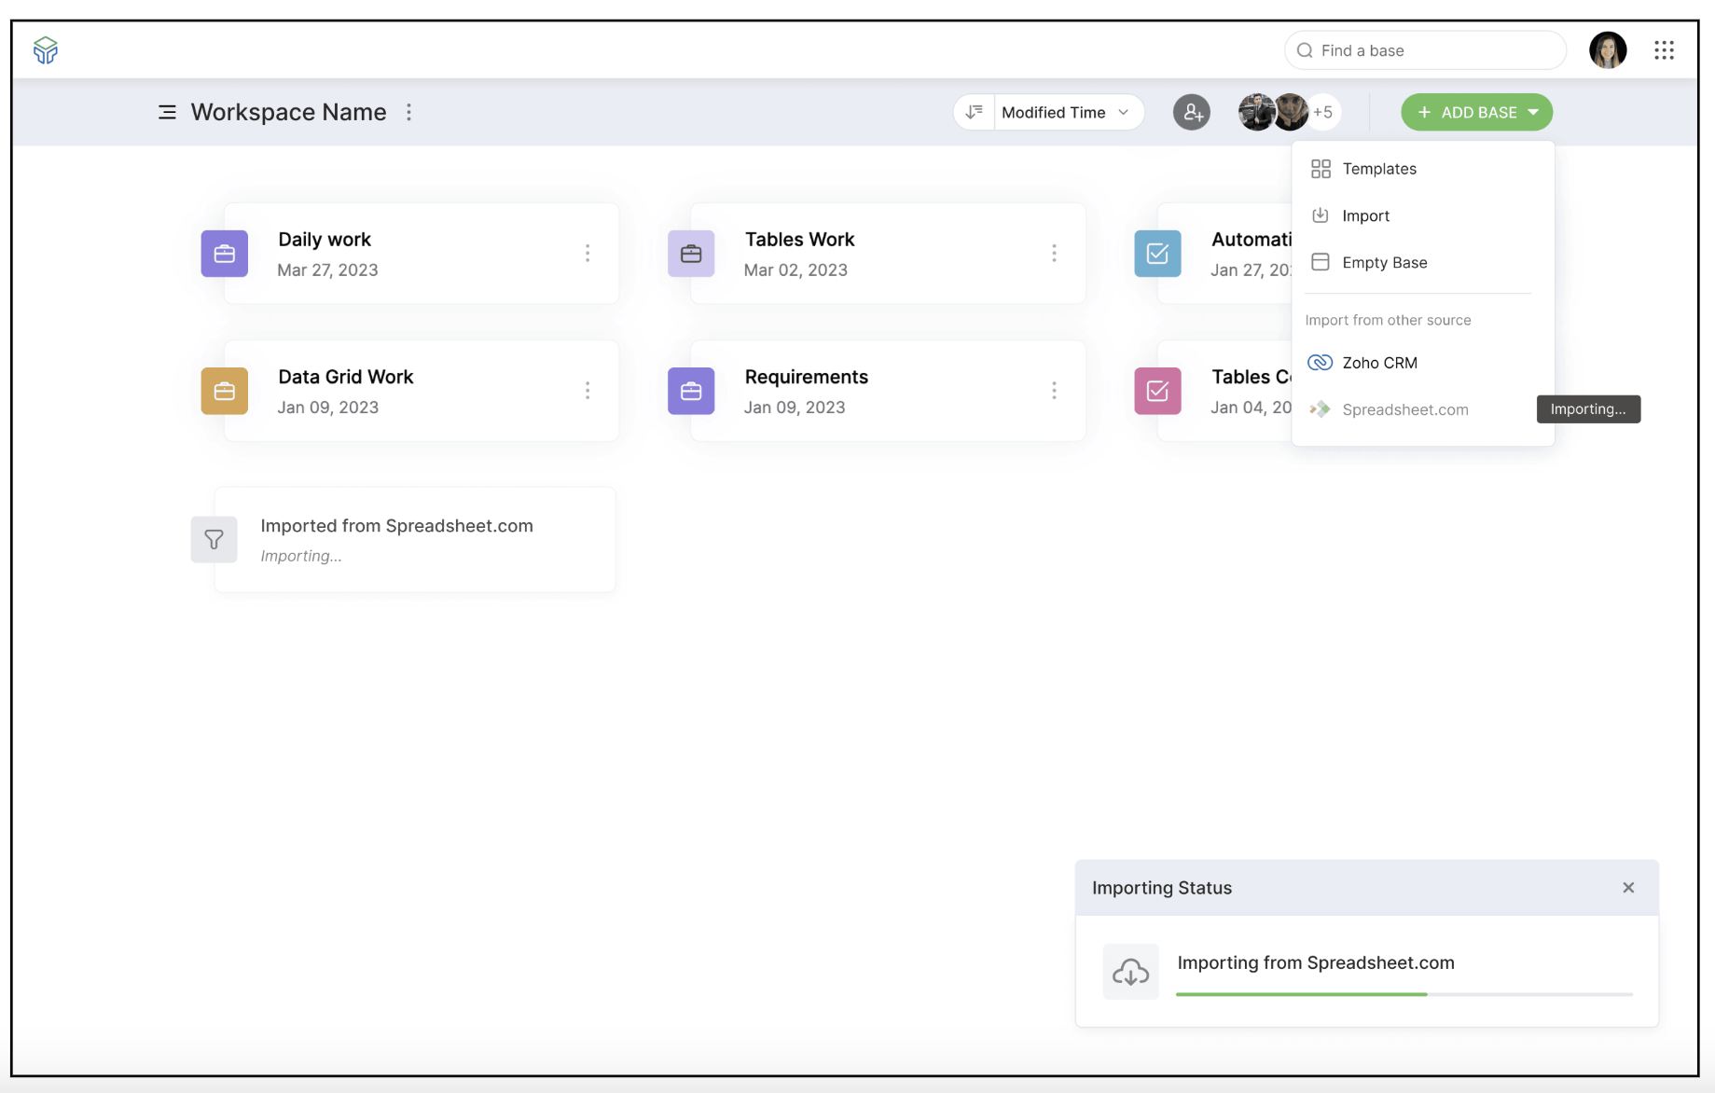Choose Empty Base menu option

click(1384, 262)
